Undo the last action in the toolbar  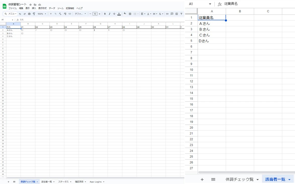[x=20, y=14]
